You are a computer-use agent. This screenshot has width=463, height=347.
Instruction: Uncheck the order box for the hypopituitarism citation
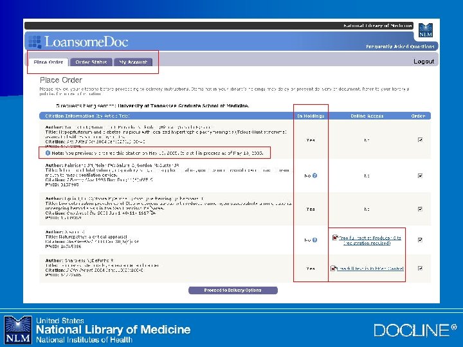click(420, 140)
